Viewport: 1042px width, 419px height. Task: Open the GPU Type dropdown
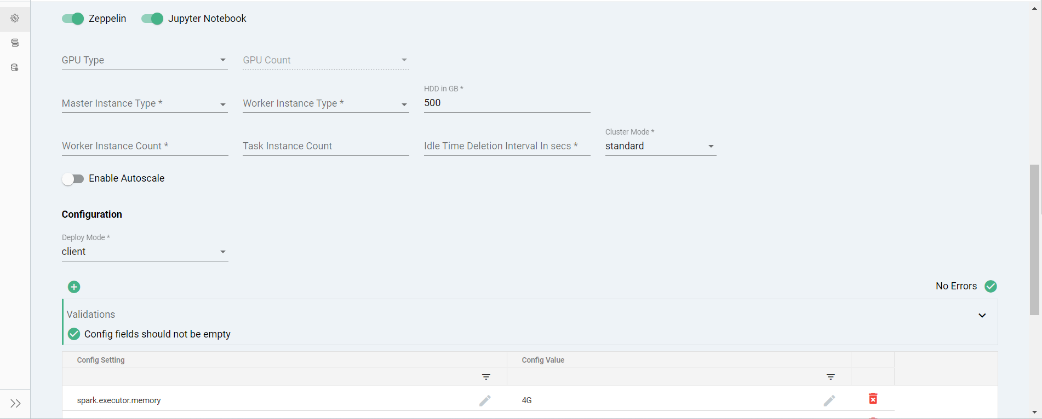pos(145,60)
